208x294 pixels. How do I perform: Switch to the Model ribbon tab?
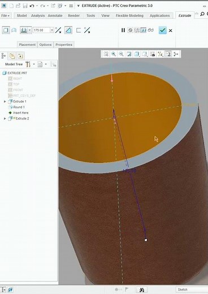[21, 16]
